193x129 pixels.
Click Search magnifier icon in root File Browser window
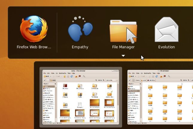[169, 76]
